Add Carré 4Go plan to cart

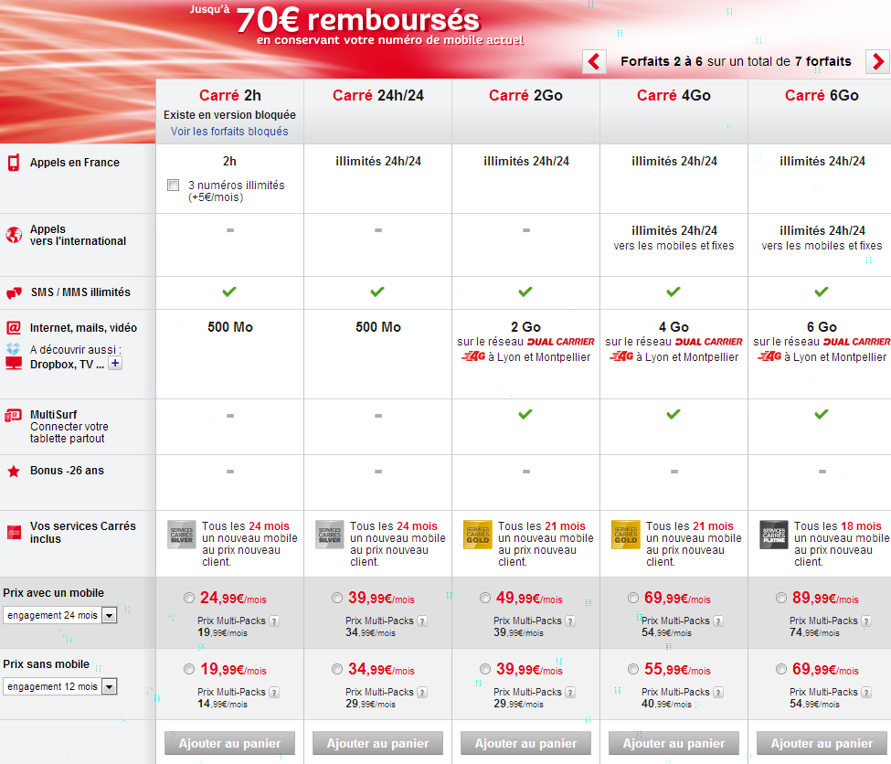click(674, 743)
